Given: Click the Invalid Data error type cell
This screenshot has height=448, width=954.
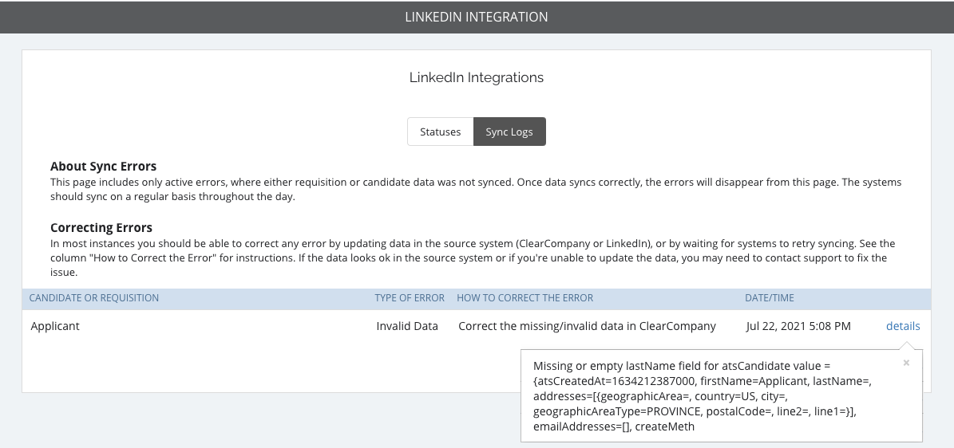Looking at the screenshot, I should click(407, 326).
